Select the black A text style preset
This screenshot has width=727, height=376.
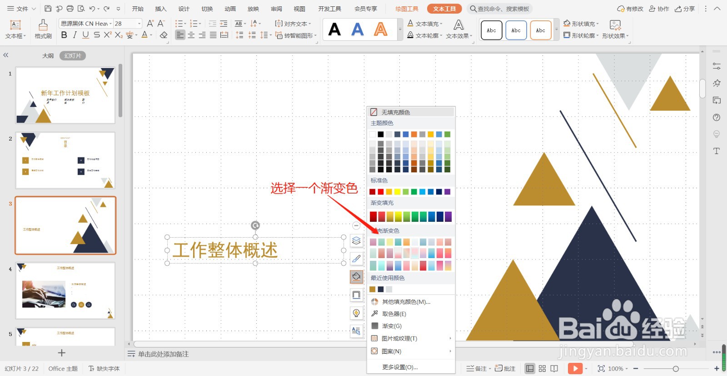pyautogui.click(x=334, y=29)
